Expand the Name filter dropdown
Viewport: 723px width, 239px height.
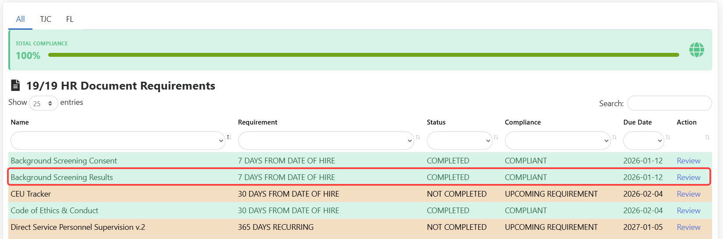(x=117, y=141)
